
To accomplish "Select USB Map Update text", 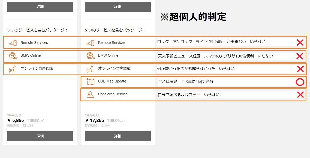I will [112, 81].
